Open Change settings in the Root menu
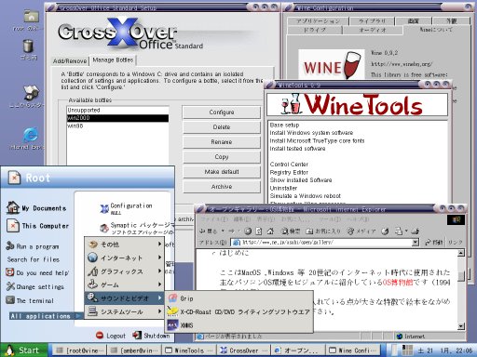 click(x=35, y=286)
